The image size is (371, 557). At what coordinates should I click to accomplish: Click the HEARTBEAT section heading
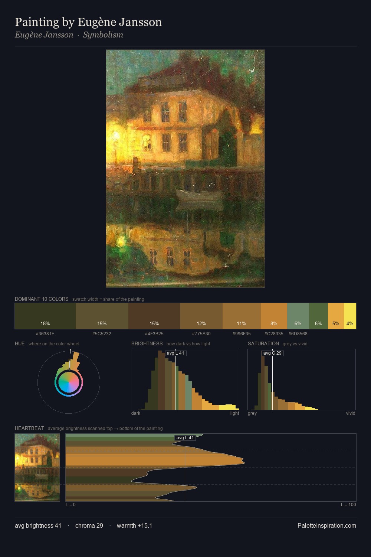click(x=29, y=429)
